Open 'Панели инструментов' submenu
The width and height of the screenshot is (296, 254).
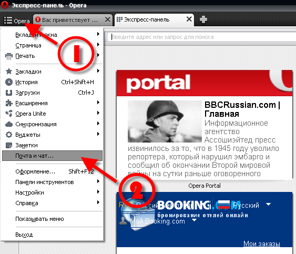[53, 182]
